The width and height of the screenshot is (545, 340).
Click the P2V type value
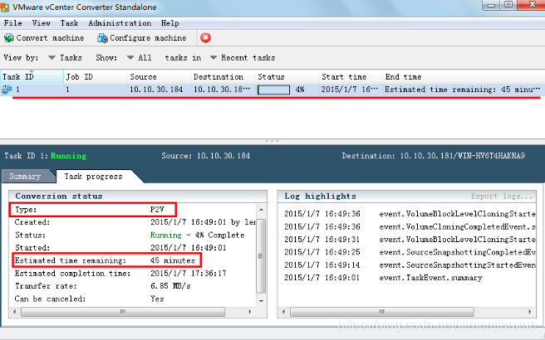click(157, 210)
